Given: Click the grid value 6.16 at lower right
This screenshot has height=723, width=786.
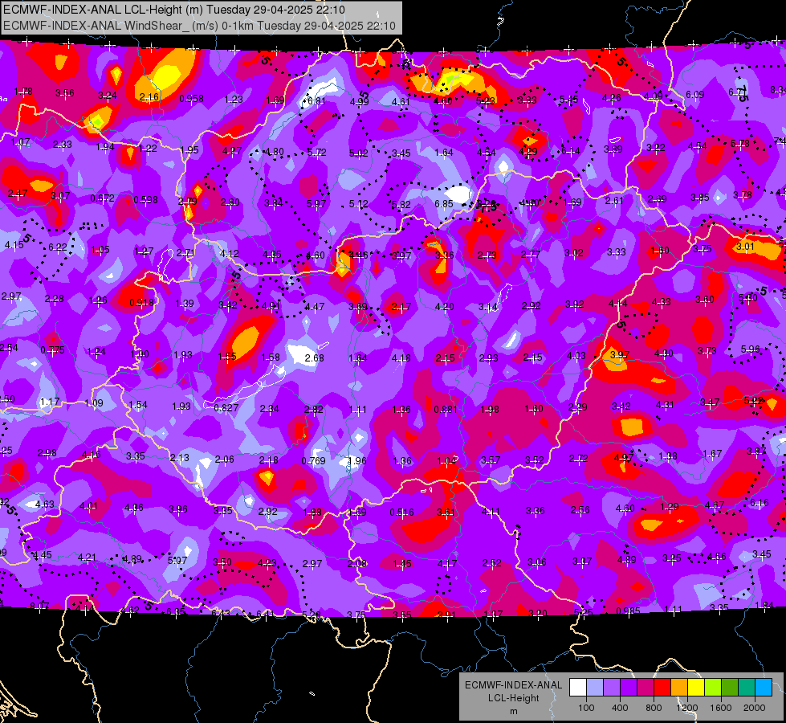Looking at the screenshot, I should pyautogui.click(x=759, y=503).
